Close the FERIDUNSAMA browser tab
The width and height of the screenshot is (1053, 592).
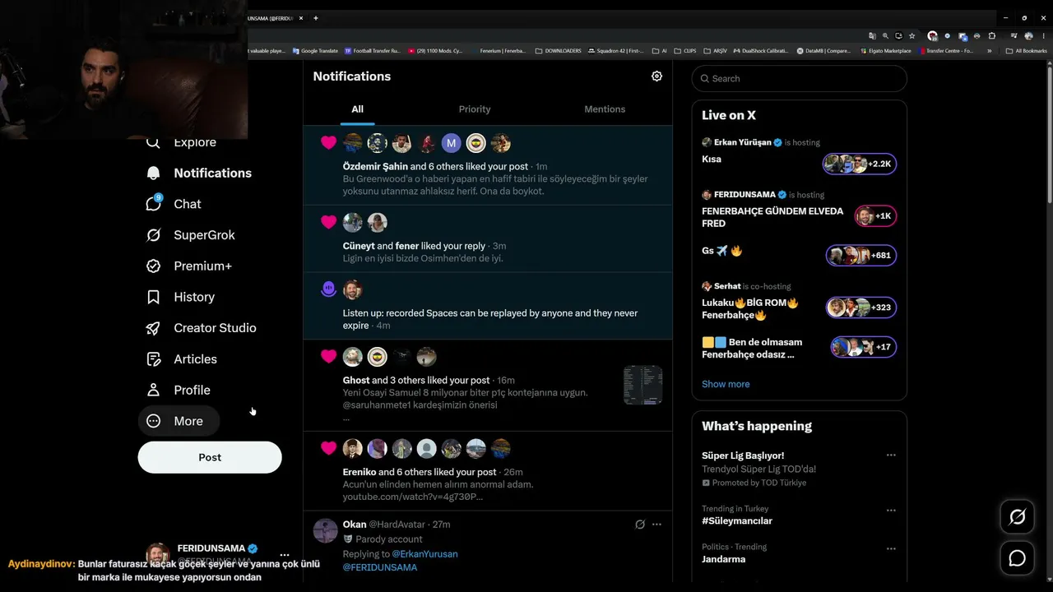coord(301,18)
